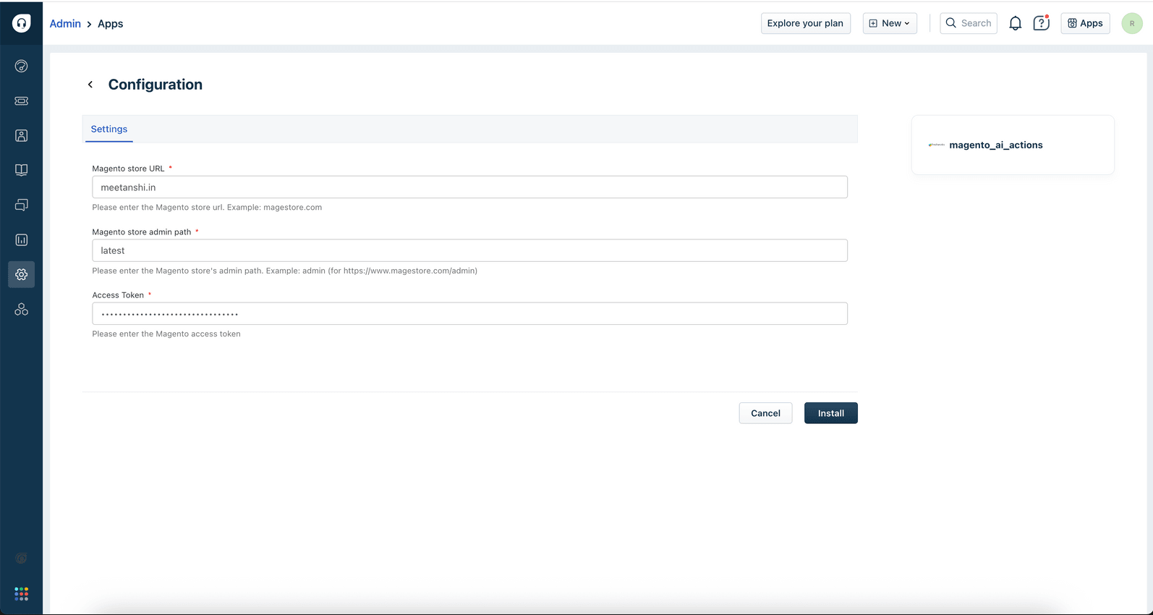
Task: Open the Admin gear icon in sidebar
Action: pos(21,274)
